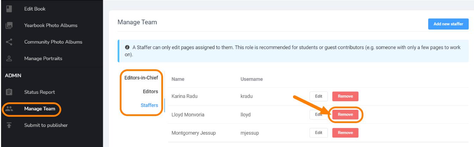Remove Karina Radu from the team
474x147 pixels.
pos(345,96)
